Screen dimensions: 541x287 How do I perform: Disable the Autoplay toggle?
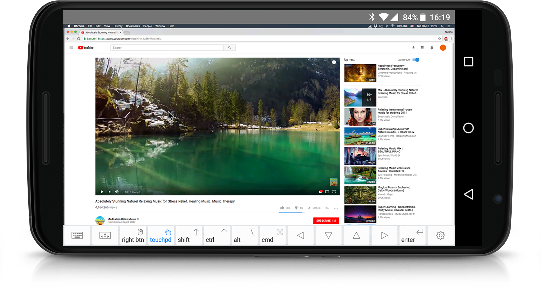pos(415,60)
